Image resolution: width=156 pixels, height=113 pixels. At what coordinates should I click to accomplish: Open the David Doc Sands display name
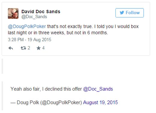pyautogui.click(x=41, y=12)
